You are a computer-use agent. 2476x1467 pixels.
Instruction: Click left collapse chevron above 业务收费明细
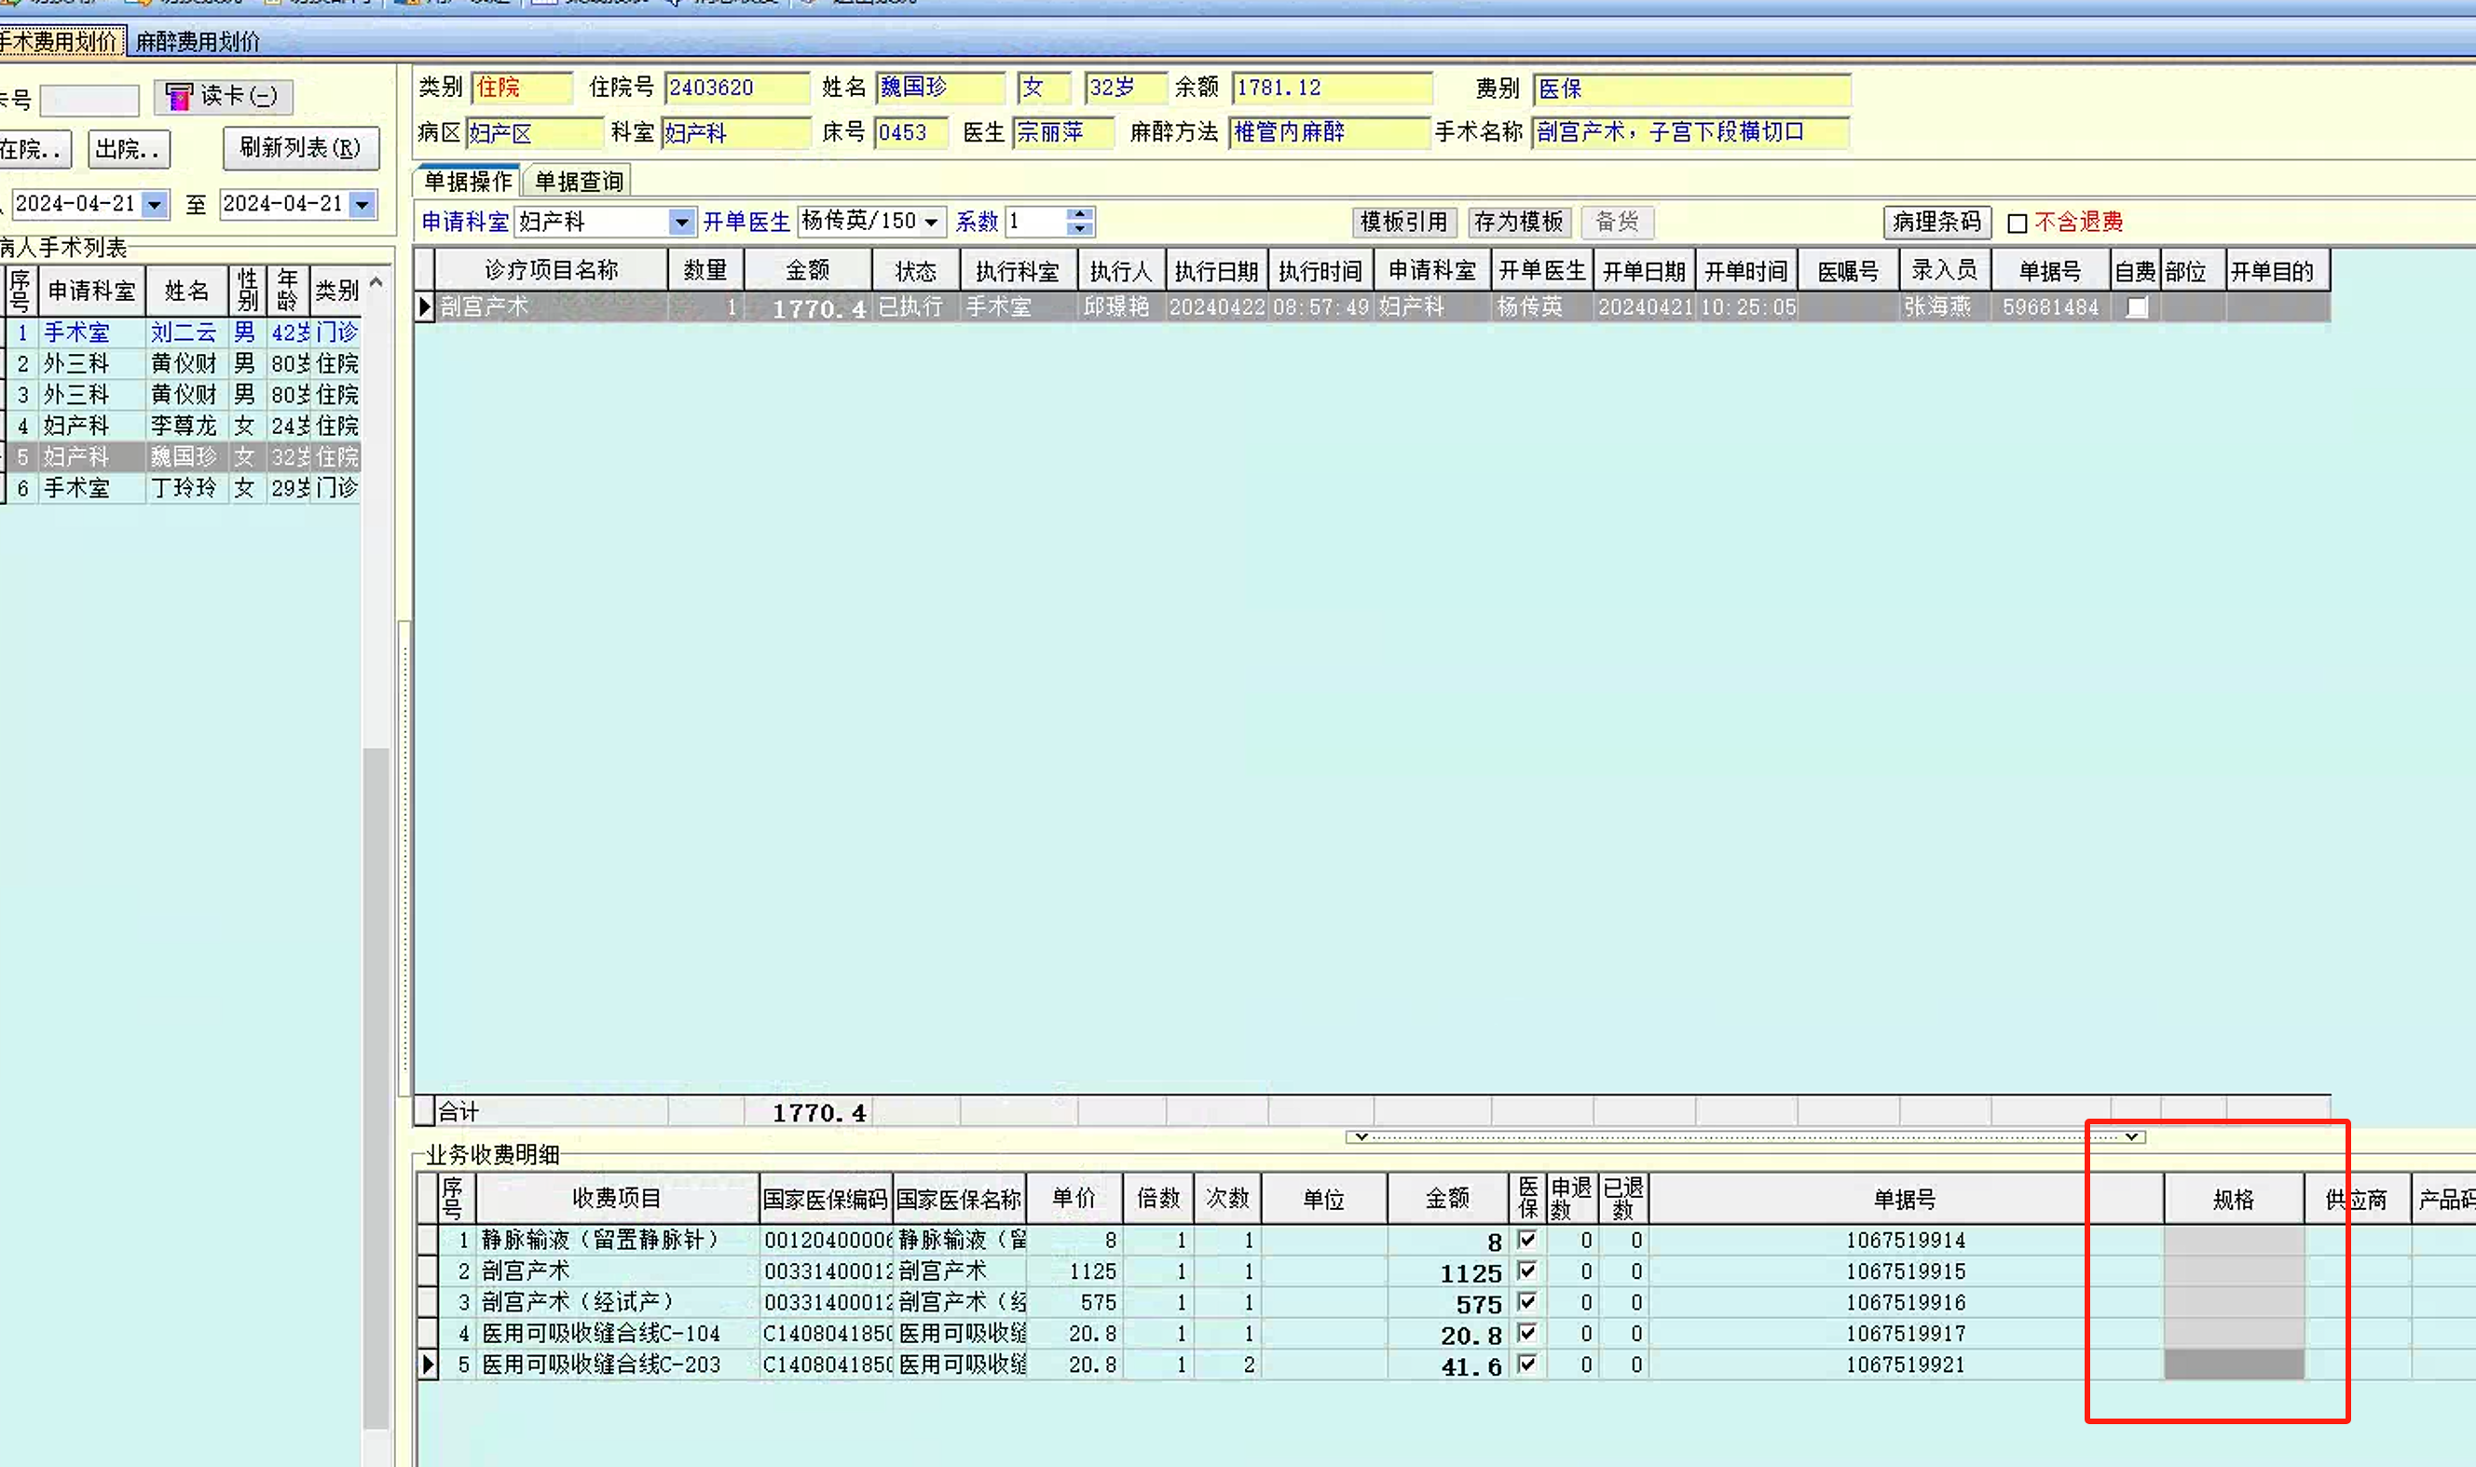tap(1361, 1137)
